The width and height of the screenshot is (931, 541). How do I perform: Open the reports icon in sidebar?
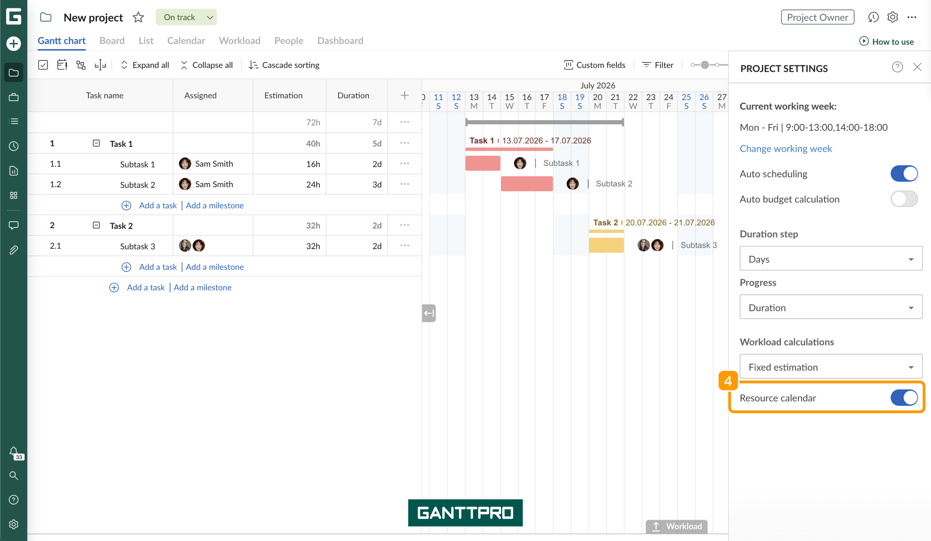pos(14,171)
